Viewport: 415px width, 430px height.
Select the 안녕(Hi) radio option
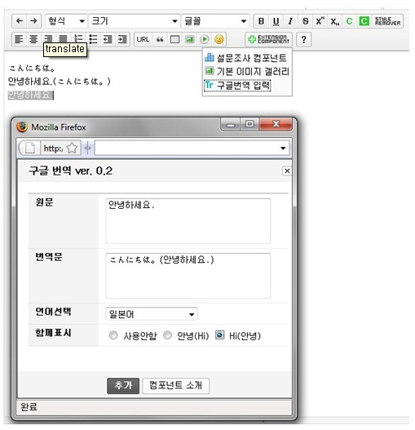167,335
